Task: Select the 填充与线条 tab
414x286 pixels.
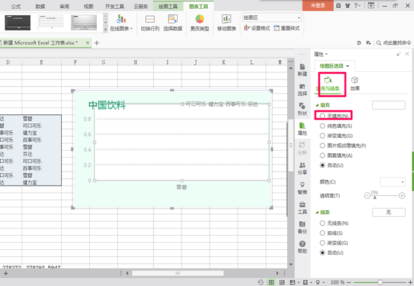Action: coord(328,84)
